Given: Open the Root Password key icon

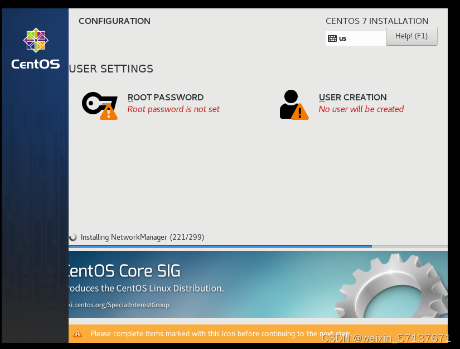Looking at the screenshot, I should 100,105.
